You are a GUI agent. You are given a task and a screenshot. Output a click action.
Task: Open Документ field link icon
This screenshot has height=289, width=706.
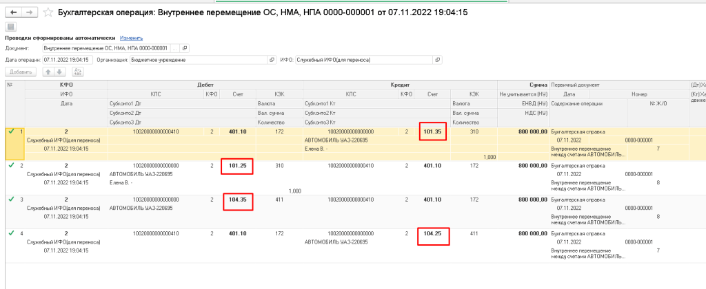pos(185,48)
